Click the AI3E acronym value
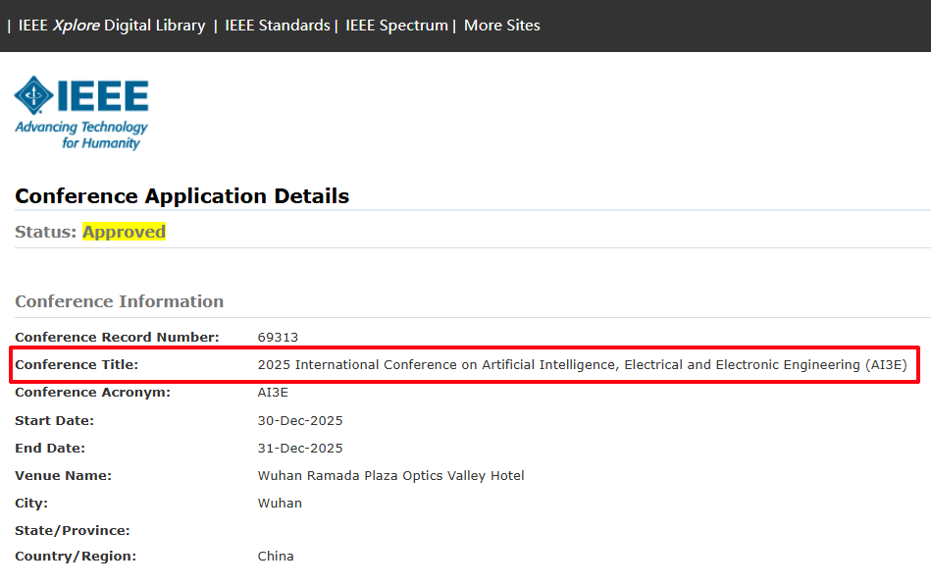 point(275,393)
